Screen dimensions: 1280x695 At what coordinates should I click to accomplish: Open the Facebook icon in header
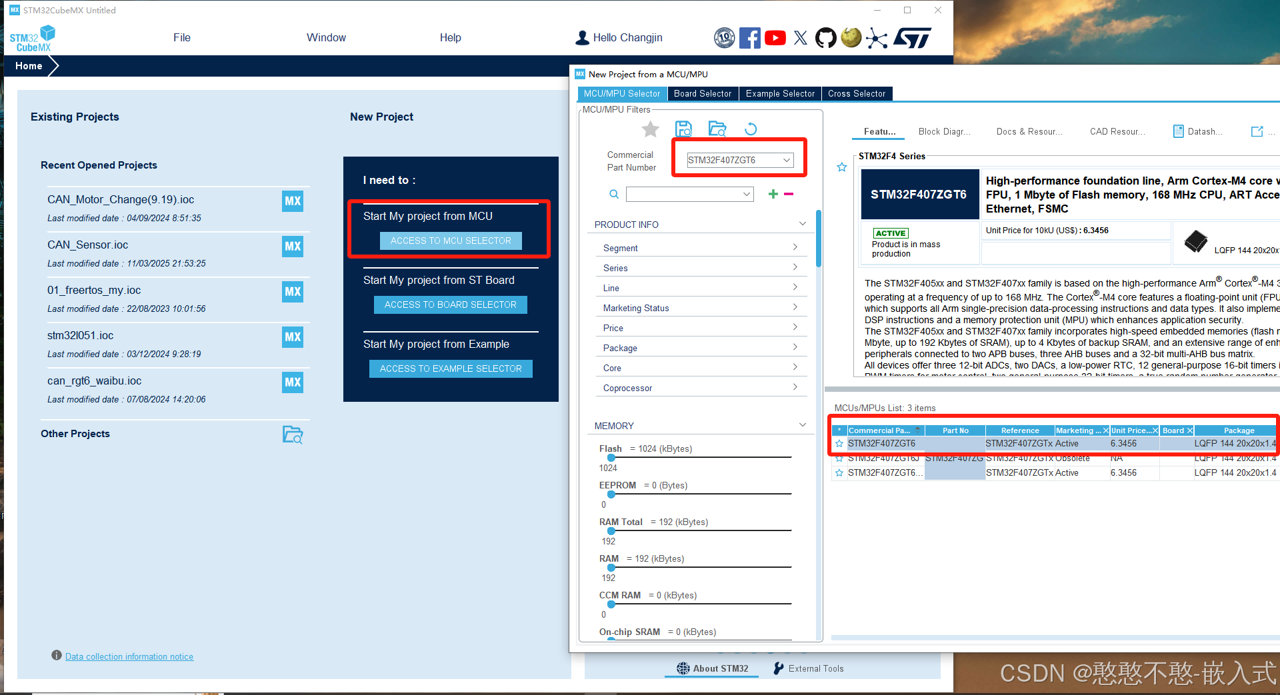click(x=750, y=37)
